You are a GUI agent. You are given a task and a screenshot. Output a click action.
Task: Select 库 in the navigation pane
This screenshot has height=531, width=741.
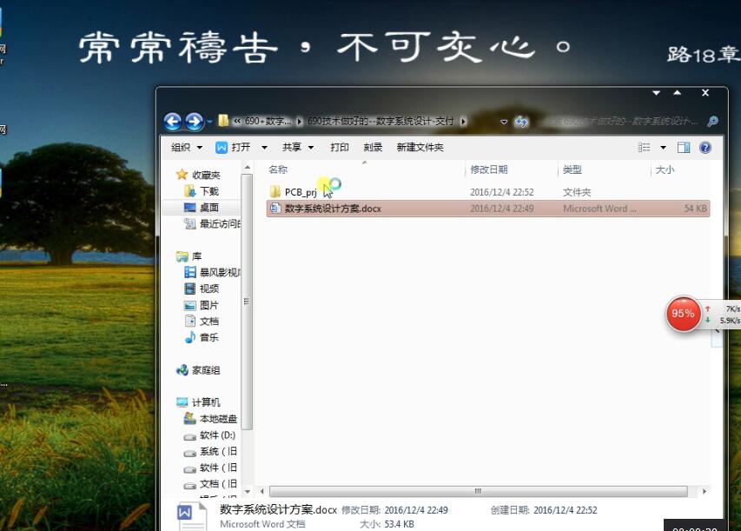click(189, 256)
